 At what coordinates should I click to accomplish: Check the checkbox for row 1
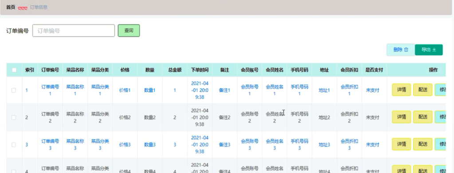point(14,90)
